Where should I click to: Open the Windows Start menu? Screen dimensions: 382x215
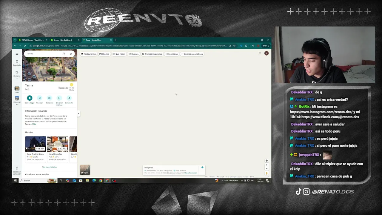tap(15, 180)
